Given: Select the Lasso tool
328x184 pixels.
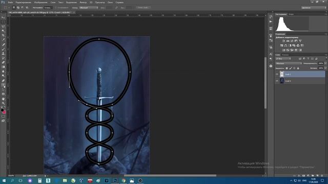Looking at the screenshot, I should coord(3,27).
